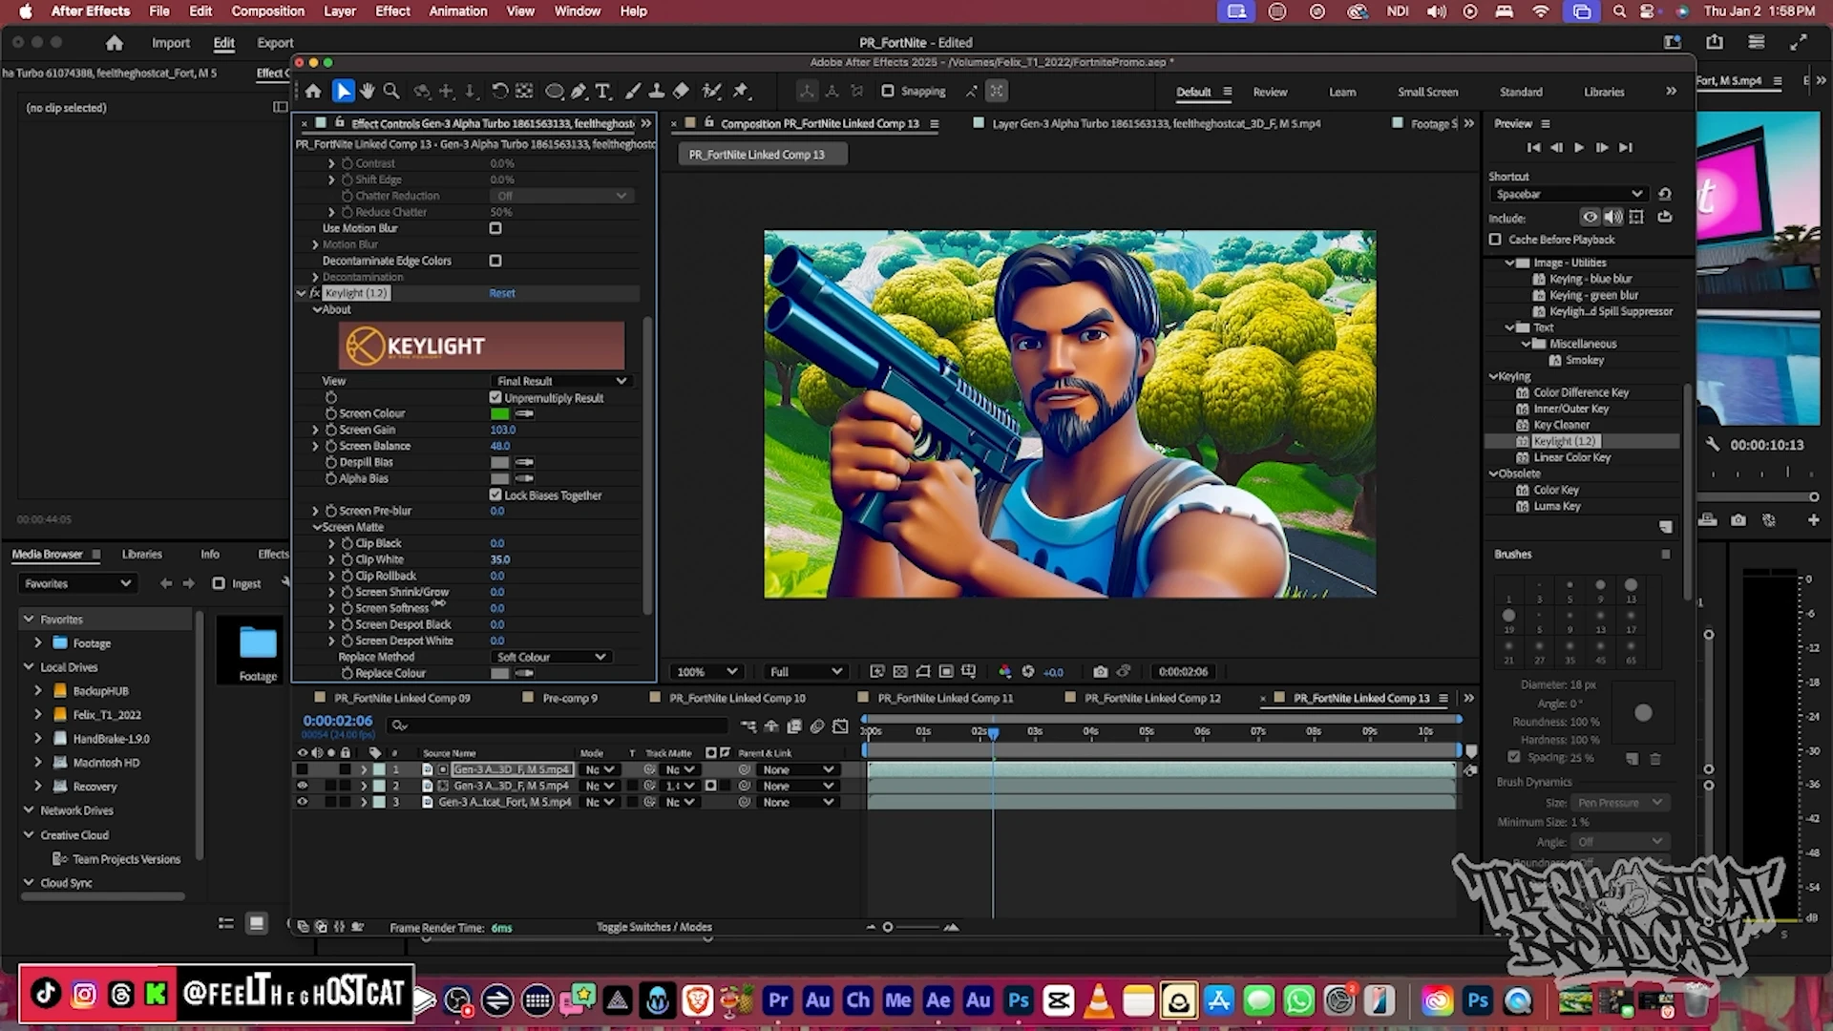The height and width of the screenshot is (1031, 1833).
Task: Toggle the Snapping checkbox in toolbar
Action: (x=888, y=92)
